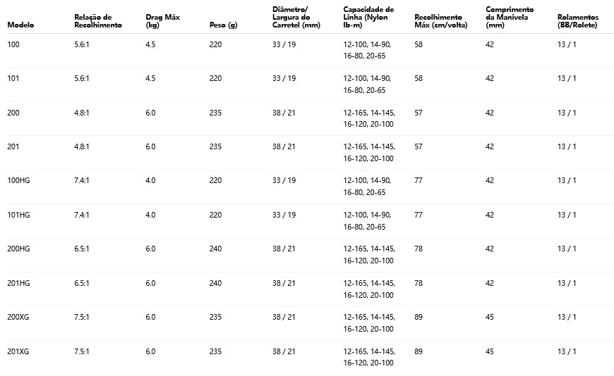This screenshot has width=614, height=376.
Task: Click the 7.5:1 ratio in the 200XG row
Action: pyautogui.click(x=82, y=317)
